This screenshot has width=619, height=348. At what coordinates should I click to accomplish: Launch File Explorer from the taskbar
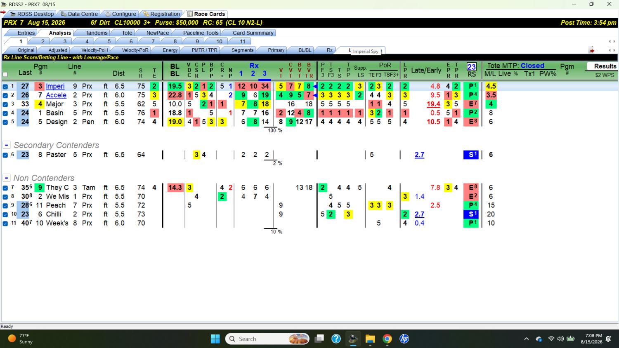370,339
